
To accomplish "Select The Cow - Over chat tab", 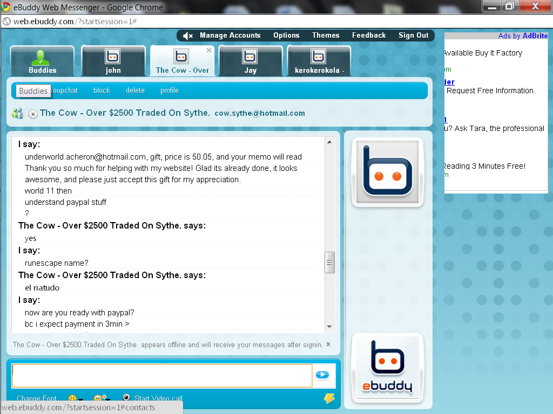I will pos(183,61).
